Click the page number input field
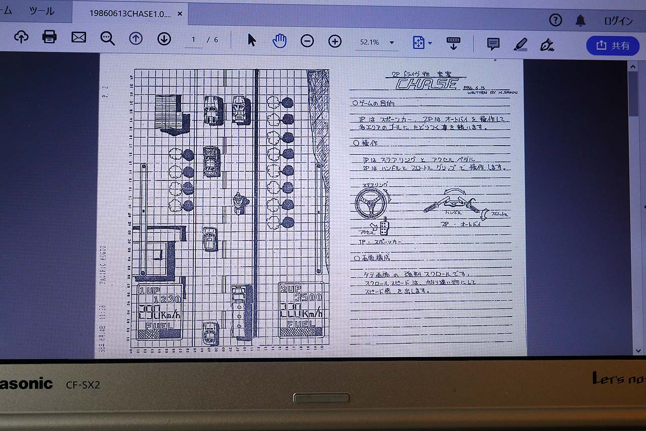Screen dimensions: 646x431 [193, 40]
